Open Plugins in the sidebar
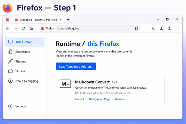The height and width of the screenshot is (124, 186). click(25, 71)
